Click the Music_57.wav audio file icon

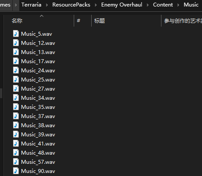click(16, 162)
